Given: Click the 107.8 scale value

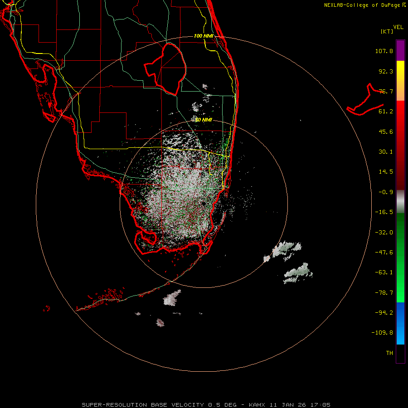Looking at the screenshot, I should coord(384,51).
